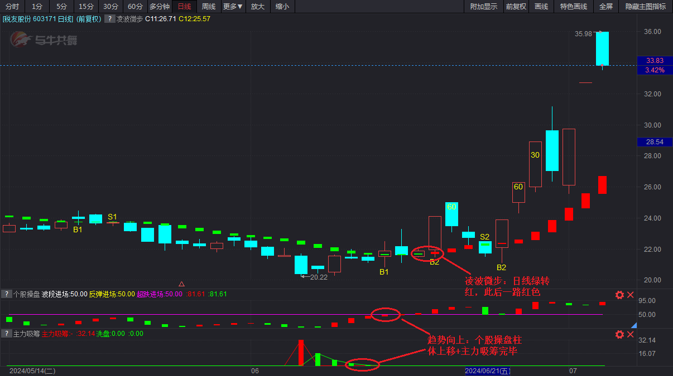Image resolution: width=673 pixels, height=376 pixels.
Task: Toggle 隐藏主图指标 to hide main indicator
Action: pos(646,7)
